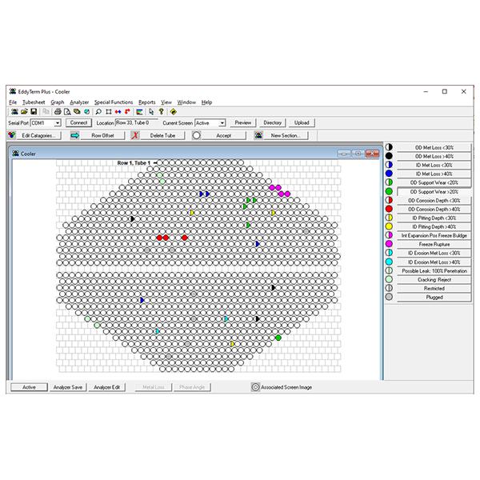Click the colored bar chart icon

point(139,112)
